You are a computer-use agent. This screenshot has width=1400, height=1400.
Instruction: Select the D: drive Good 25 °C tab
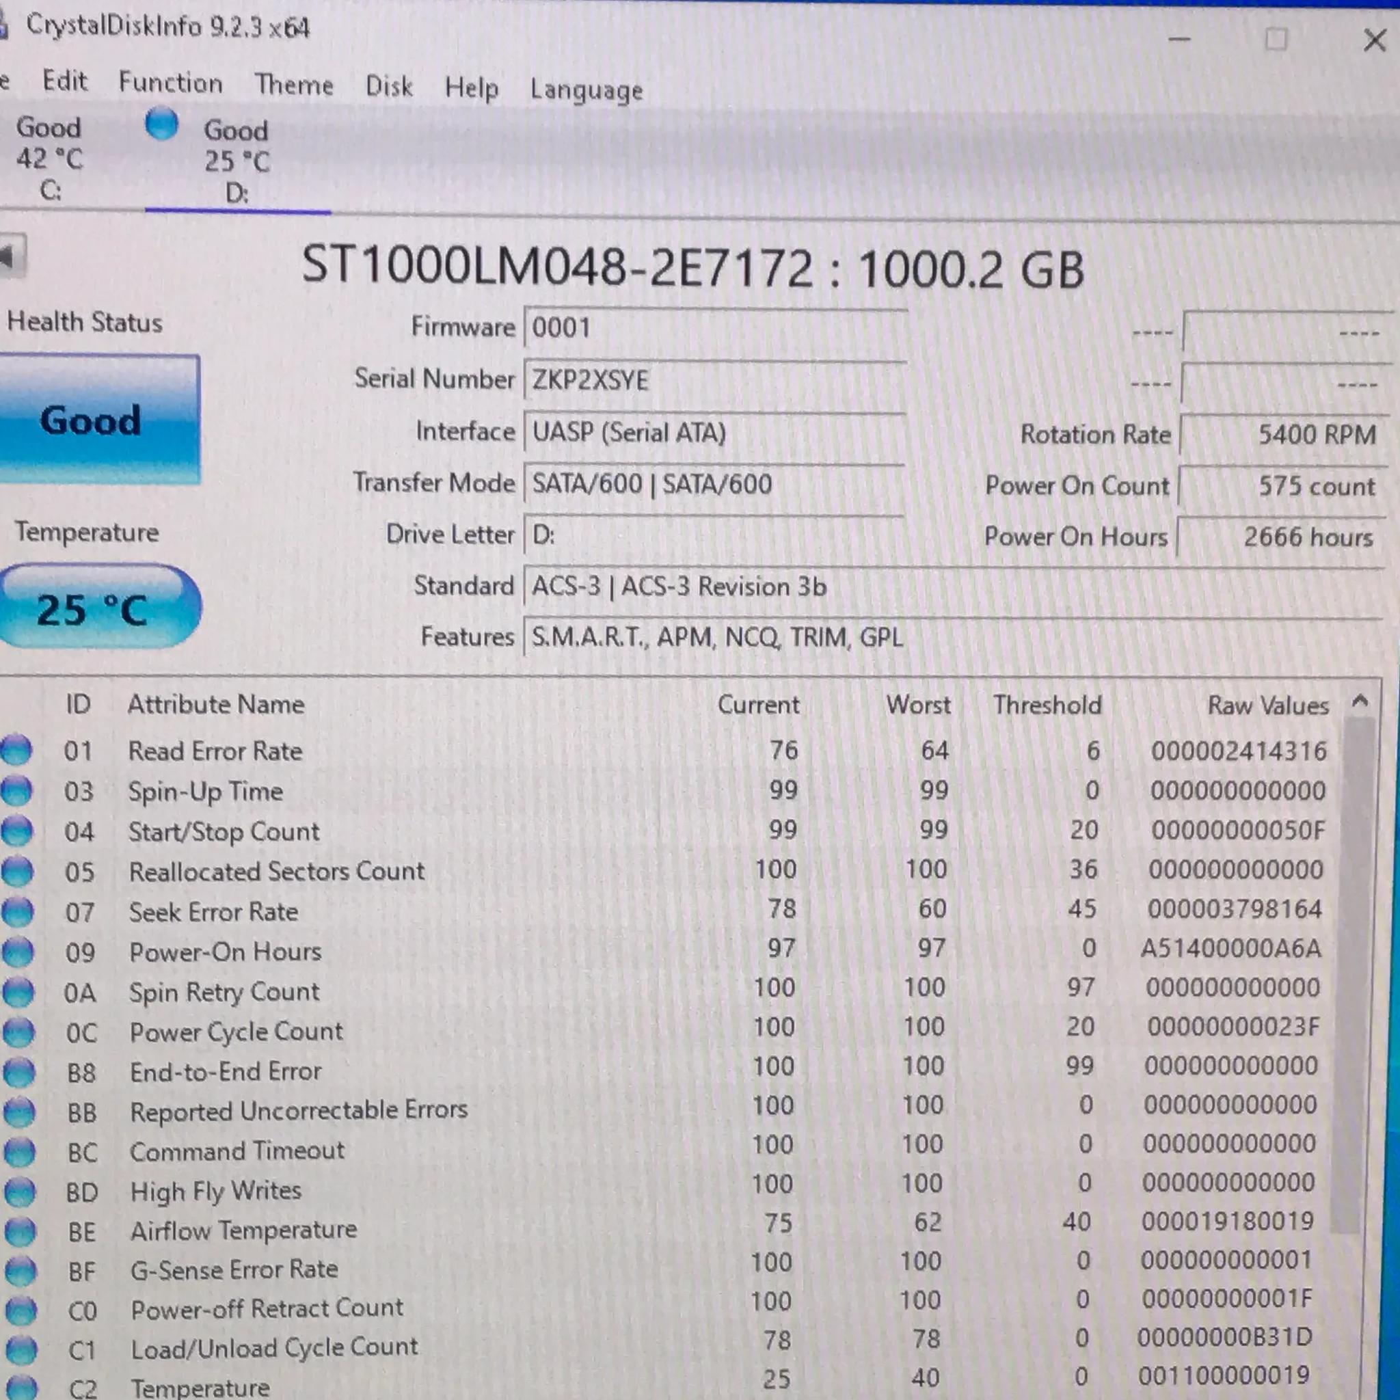click(x=238, y=161)
